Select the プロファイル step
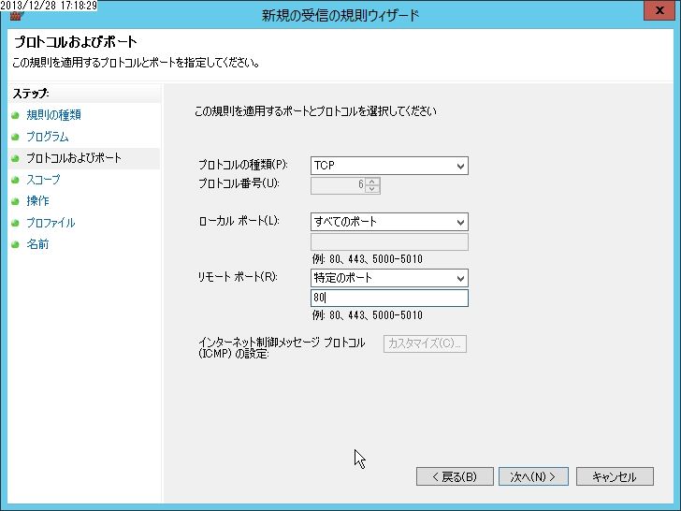 [x=51, y=223]
